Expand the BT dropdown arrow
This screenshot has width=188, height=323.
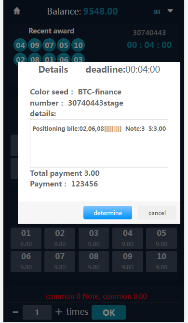click(170, 11)
